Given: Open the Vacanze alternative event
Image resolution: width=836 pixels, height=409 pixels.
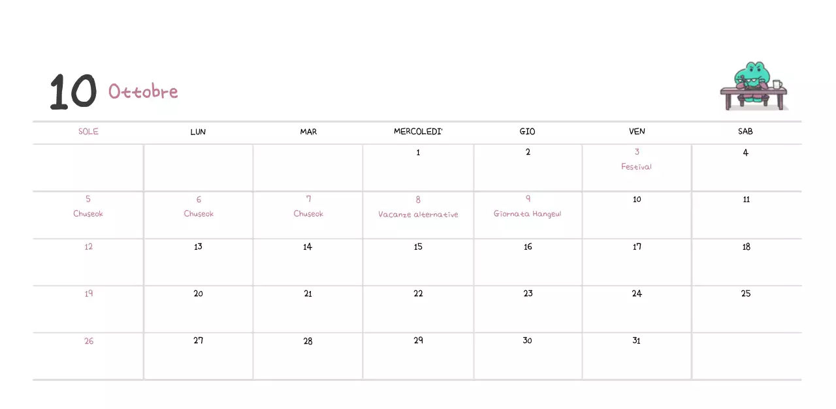Looking at the screenshot, I should click(x=418, y=215).
